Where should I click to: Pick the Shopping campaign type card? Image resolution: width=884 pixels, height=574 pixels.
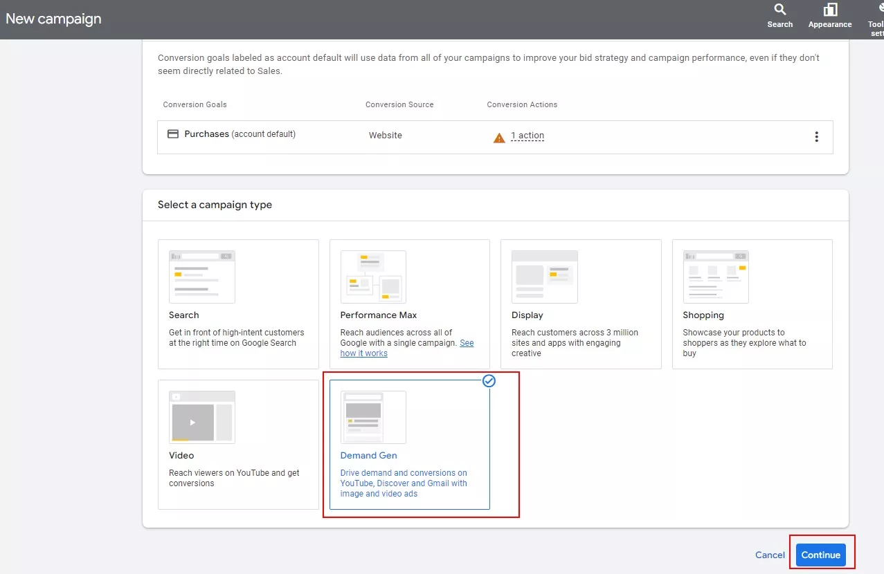point(752,304)
